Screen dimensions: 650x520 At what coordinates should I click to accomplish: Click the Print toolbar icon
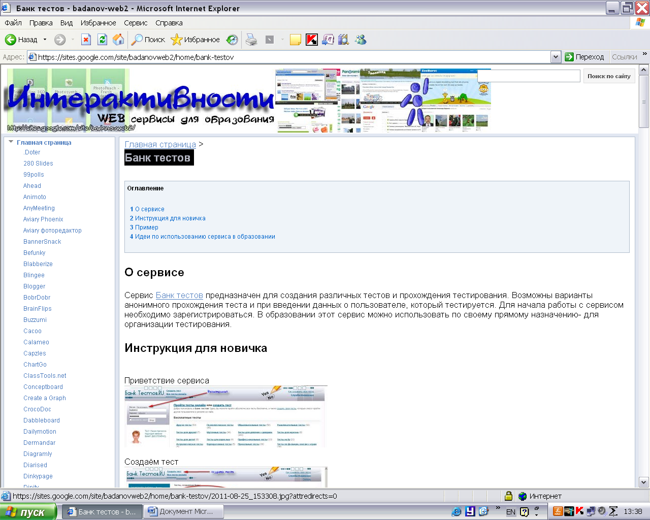[251, 40]
